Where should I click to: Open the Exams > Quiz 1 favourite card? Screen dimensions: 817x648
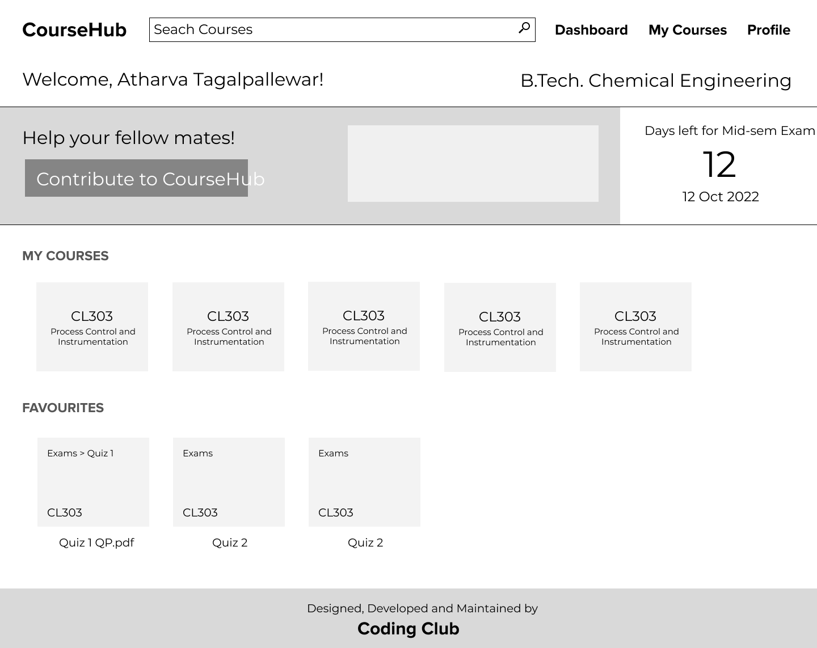(x=93, y=482)
